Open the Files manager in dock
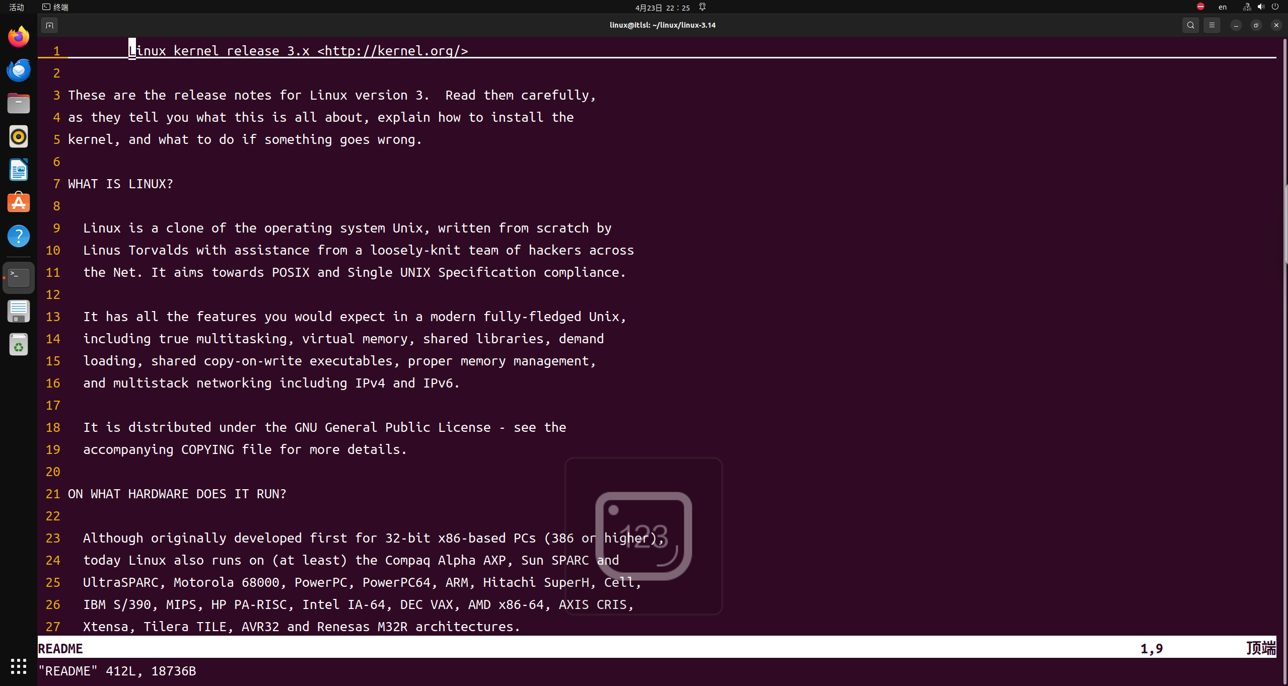1288x686 pixels. pyautogui.click(x=19, y=103)
